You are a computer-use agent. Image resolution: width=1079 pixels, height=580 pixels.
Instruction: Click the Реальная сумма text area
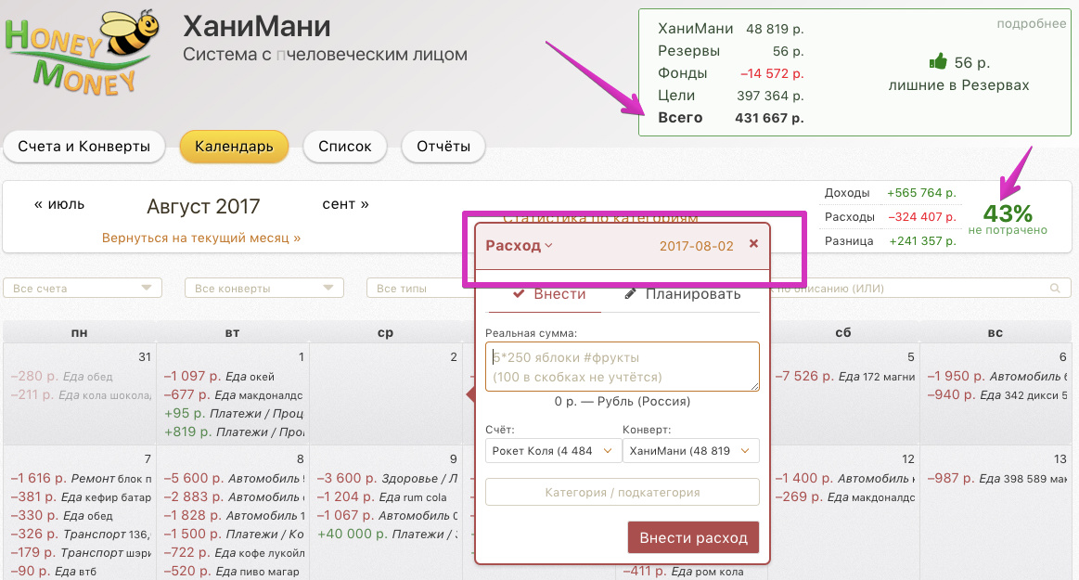click(x=622, y=367)
